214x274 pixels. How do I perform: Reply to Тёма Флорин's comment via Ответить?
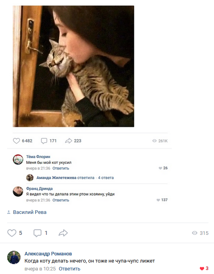tap(61, 168)
